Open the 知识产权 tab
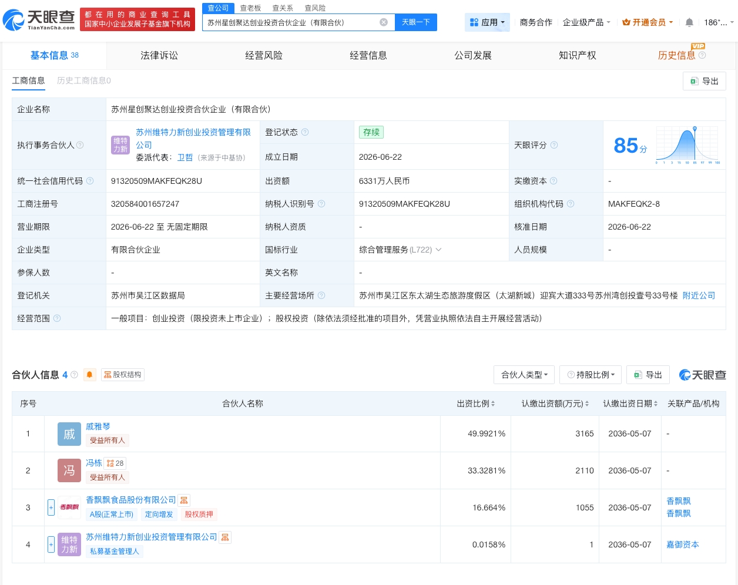Image resolution: width=738 pixels, height=585 pixels. pyautogui.click(x=578, y=55)
